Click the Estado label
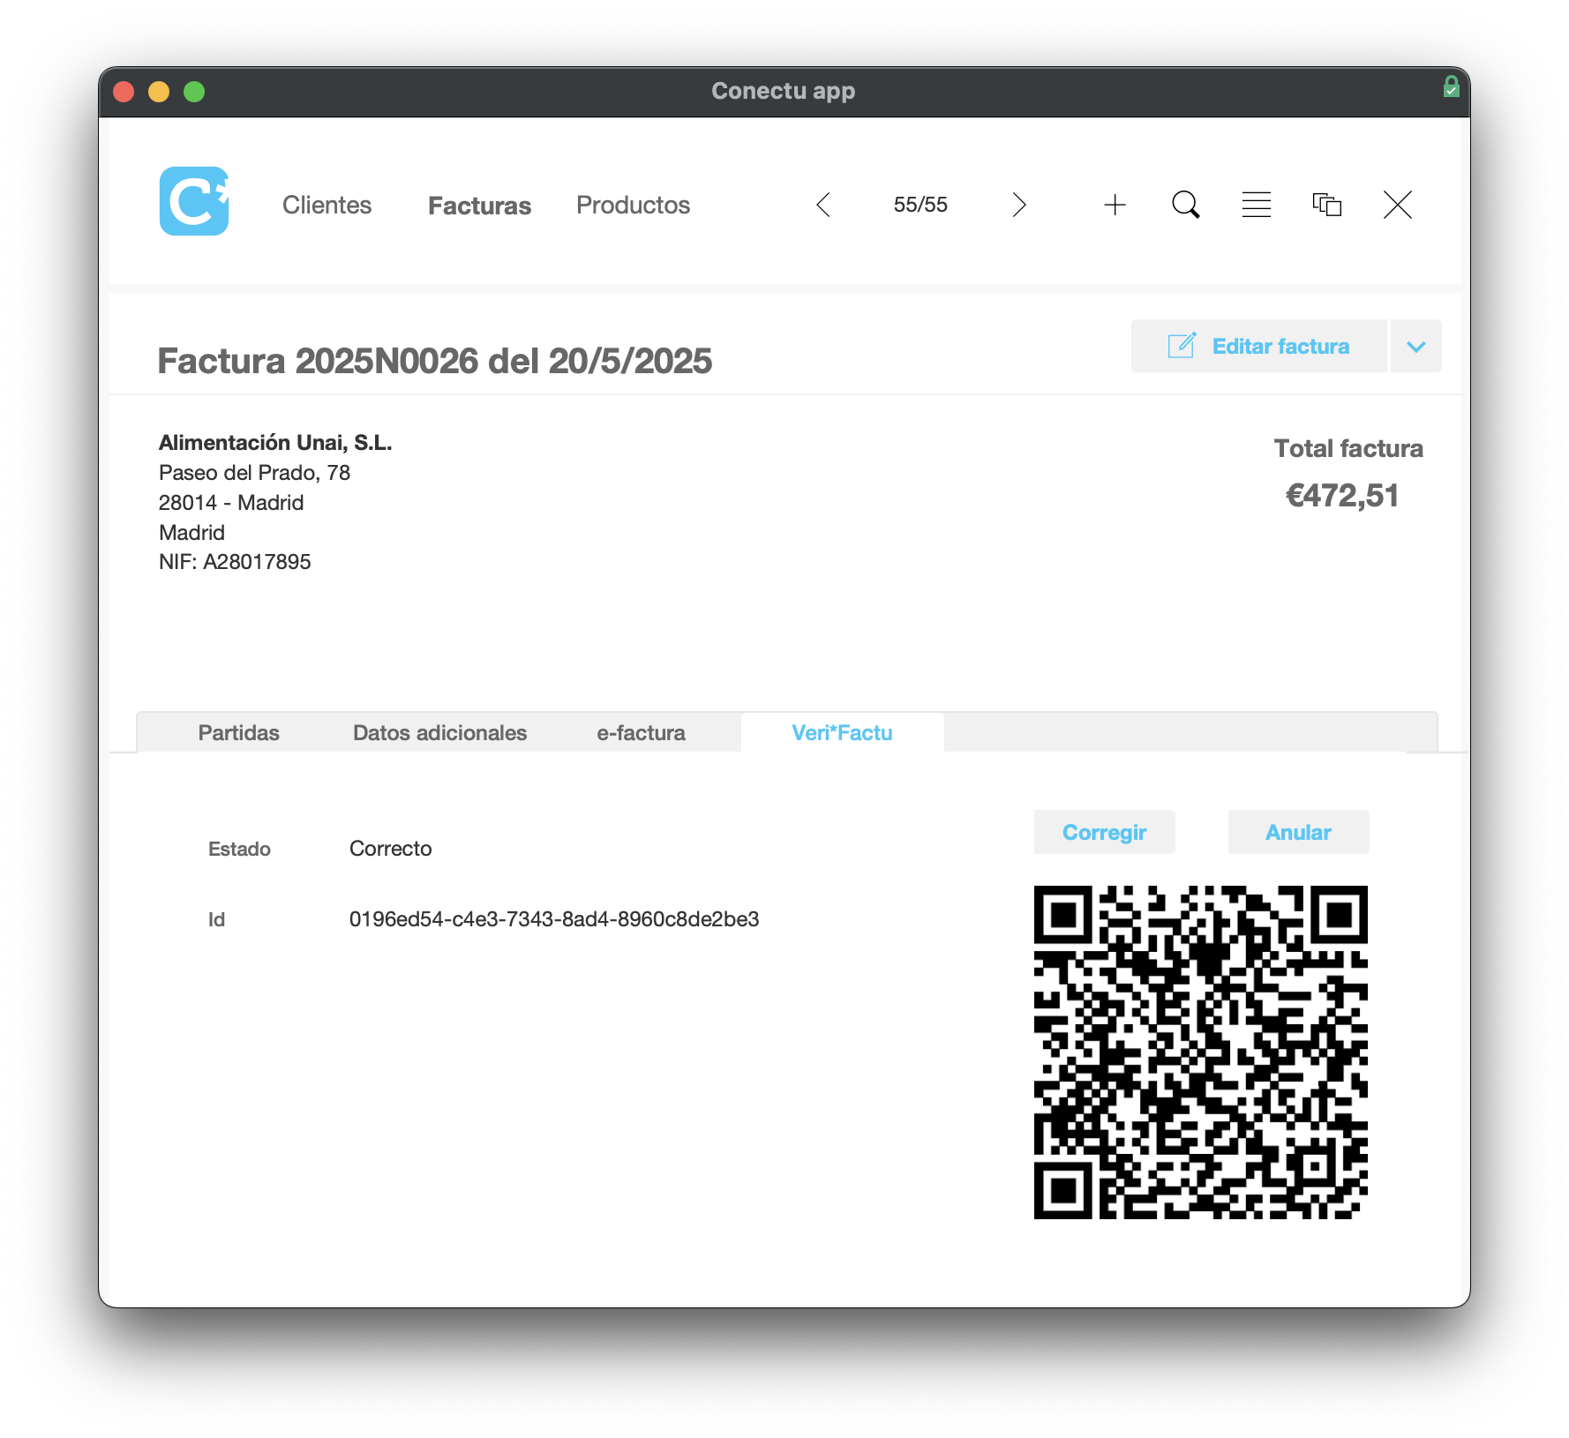 239,849
